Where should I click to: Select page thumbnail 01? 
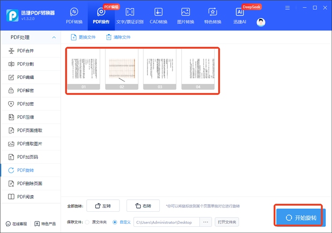point(84,69)
